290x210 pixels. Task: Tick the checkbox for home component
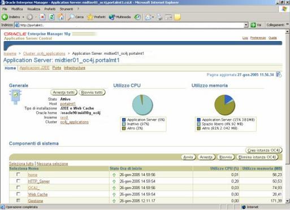point(18,174)
